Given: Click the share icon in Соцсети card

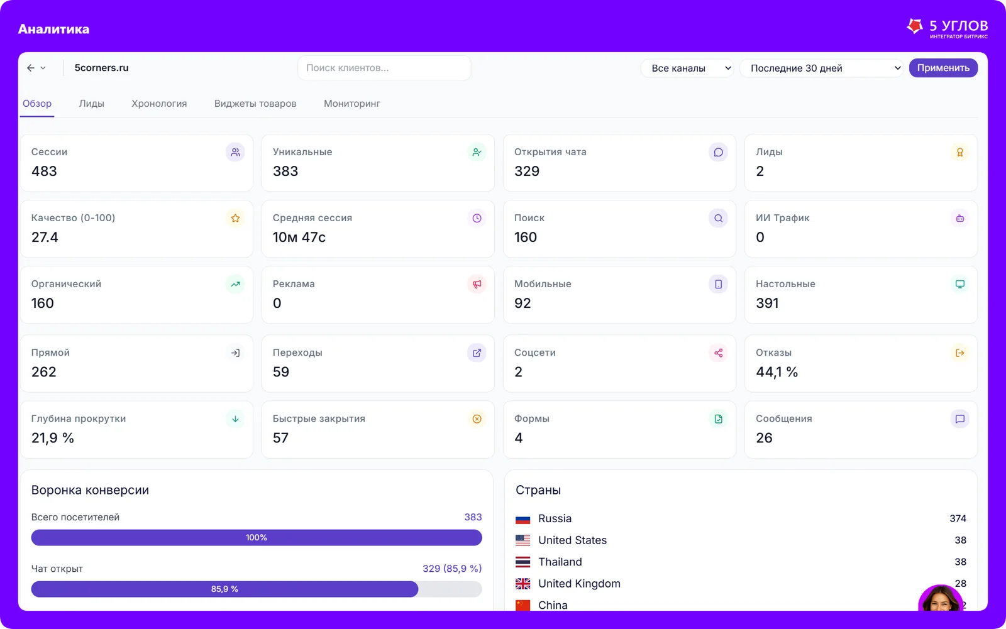Looking at the screenshot, I should click(x=718, y=353).
